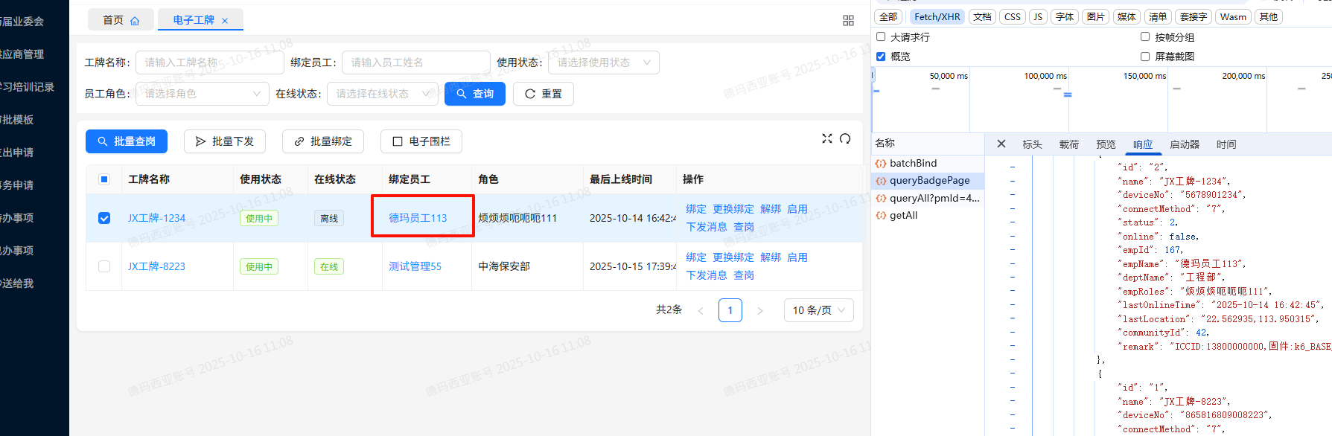Click 查岗 in the JX工牌-8223 row

pos(744,275)
